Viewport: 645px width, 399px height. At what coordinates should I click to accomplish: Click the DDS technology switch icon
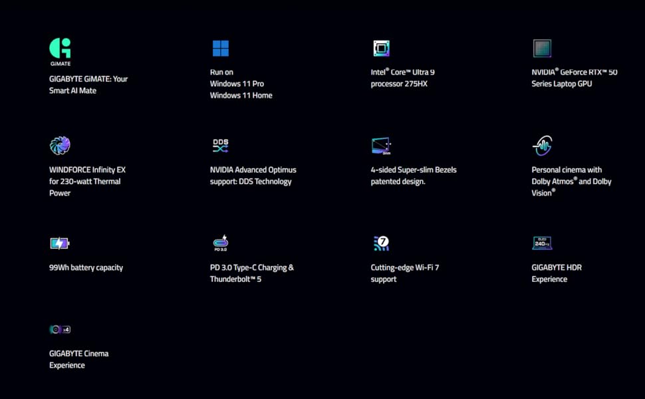point(221,146)
